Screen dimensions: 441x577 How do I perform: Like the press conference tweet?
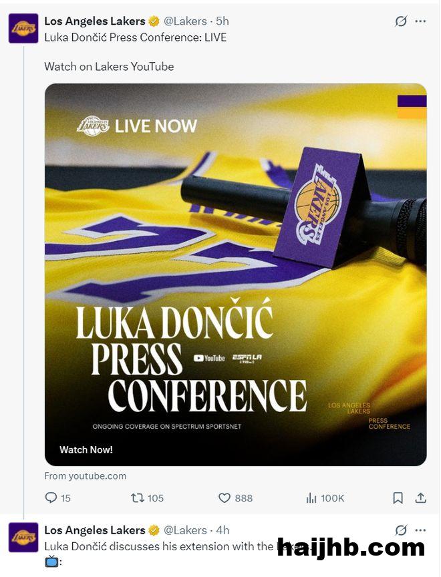(225, 498)
